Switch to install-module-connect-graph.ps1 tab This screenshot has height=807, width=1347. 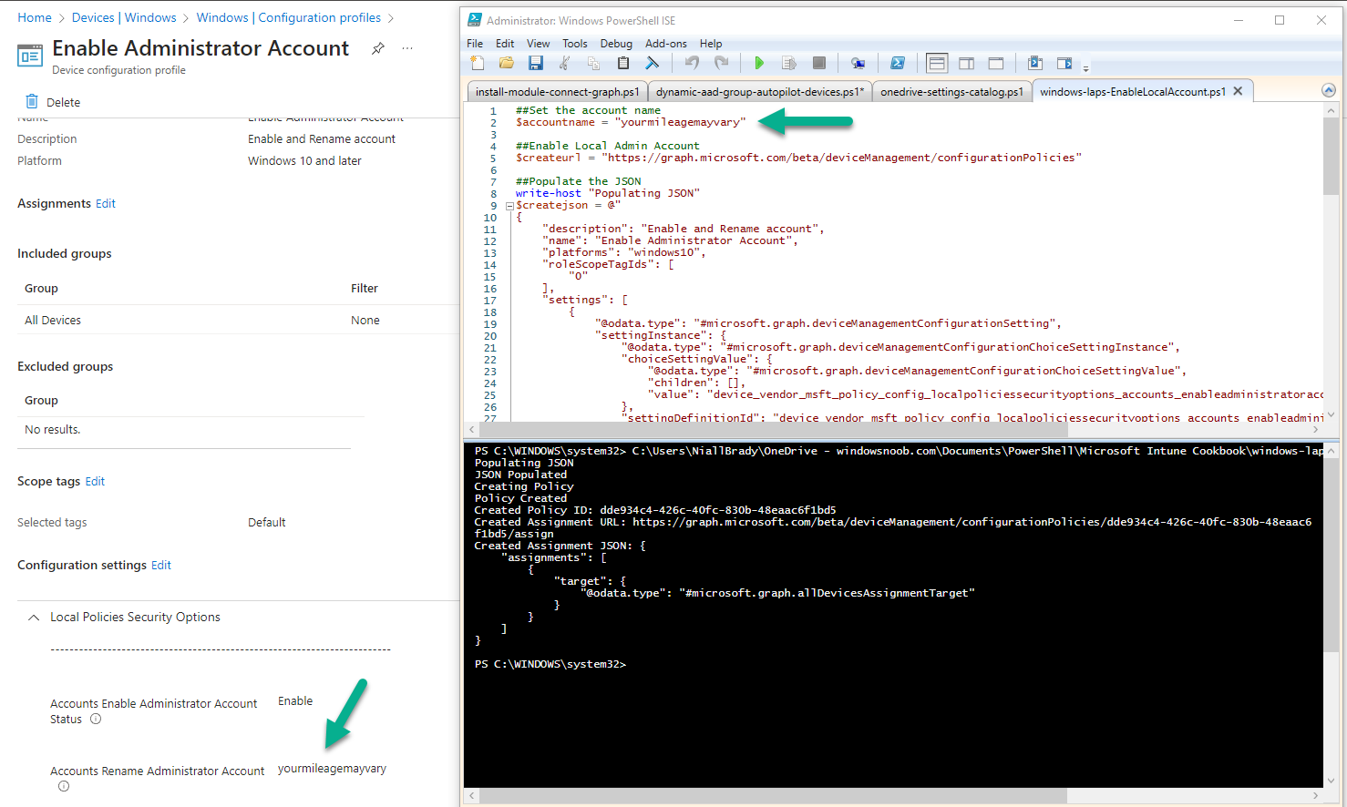click(557, 91)
